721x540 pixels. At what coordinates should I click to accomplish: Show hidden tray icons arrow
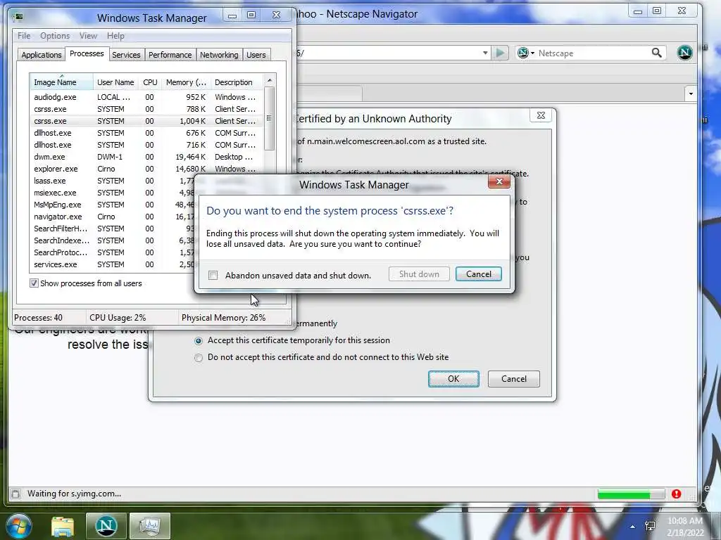(633, 527)
